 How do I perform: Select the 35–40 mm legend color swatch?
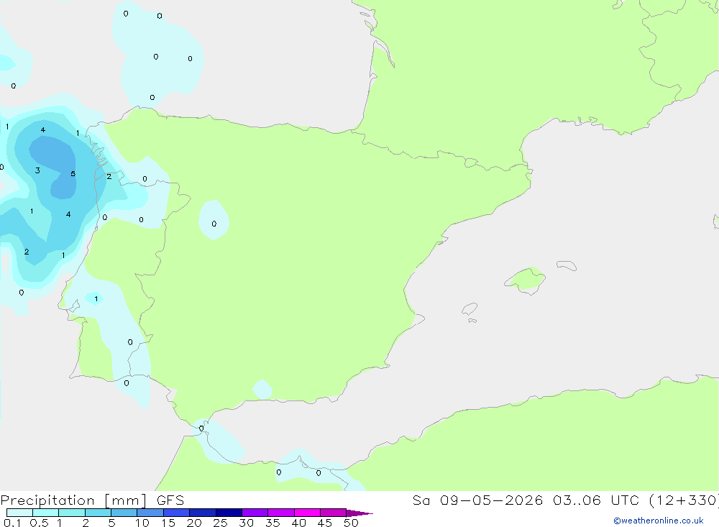point(280,513)
